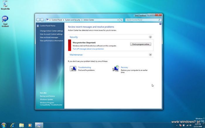The image size is (205, 128).
Task: Click the taskbar clock showing 12/23/2008
Action: (198, 125)
